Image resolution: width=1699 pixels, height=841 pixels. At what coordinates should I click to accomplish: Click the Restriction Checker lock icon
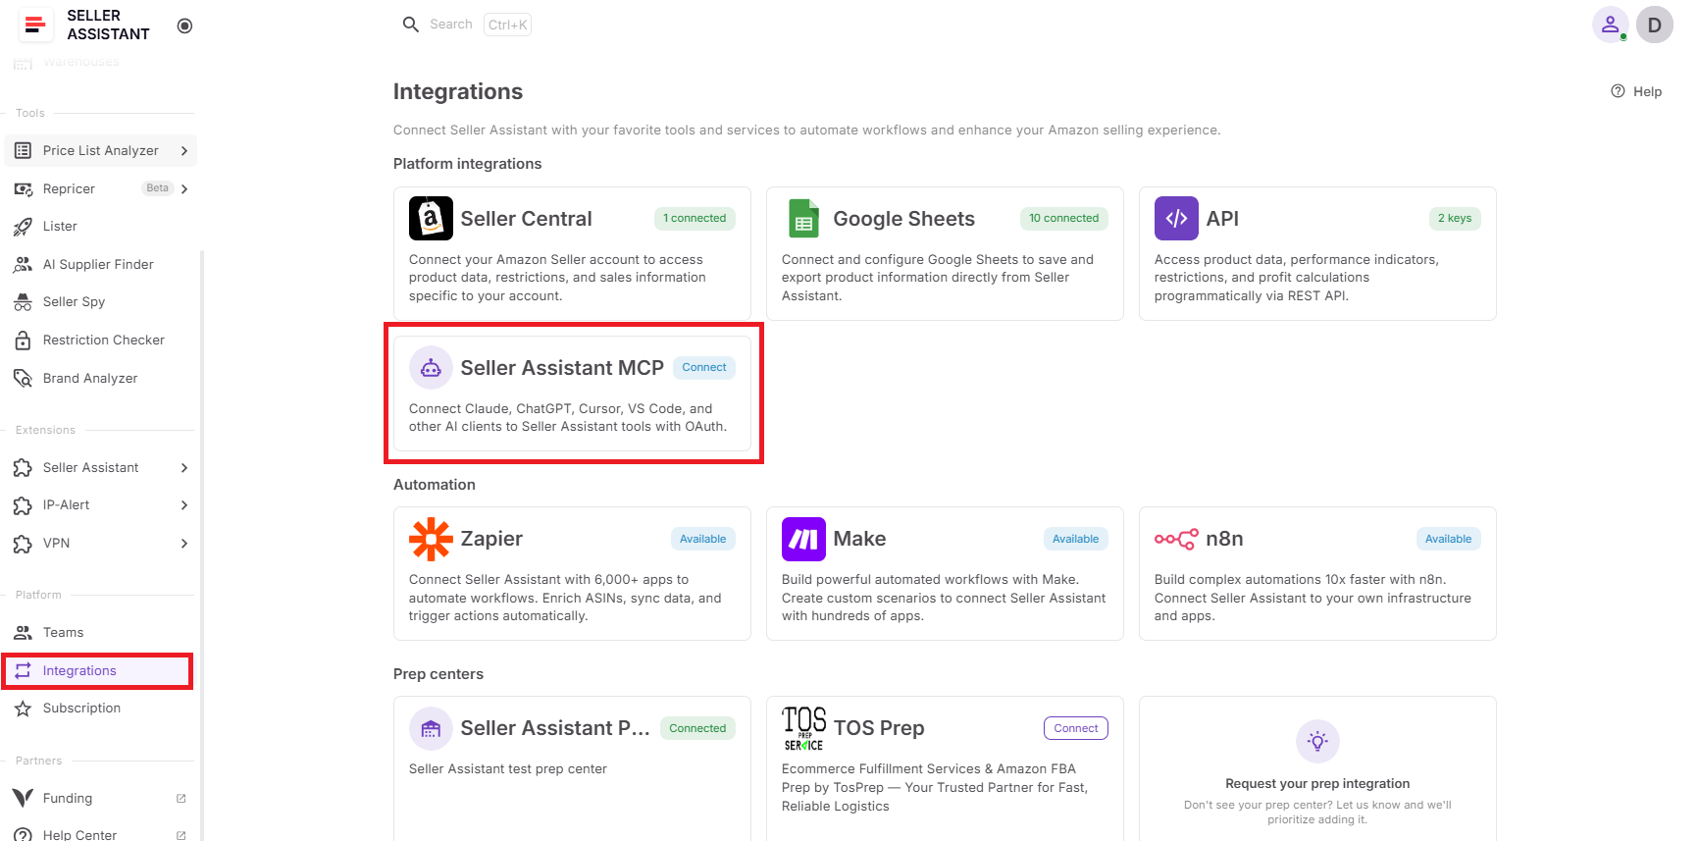[23, 341]
